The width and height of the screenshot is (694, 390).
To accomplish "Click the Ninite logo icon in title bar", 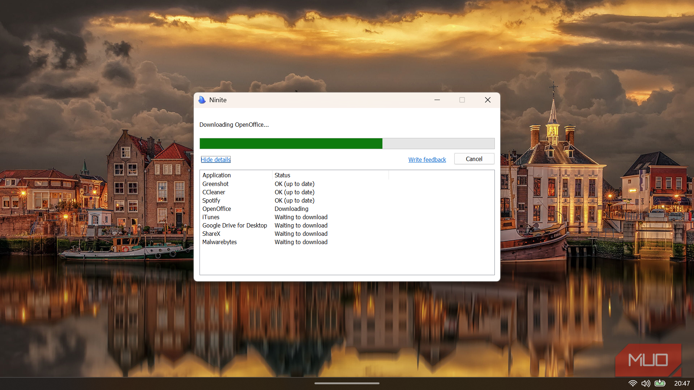I will click(x=202, y=100).
